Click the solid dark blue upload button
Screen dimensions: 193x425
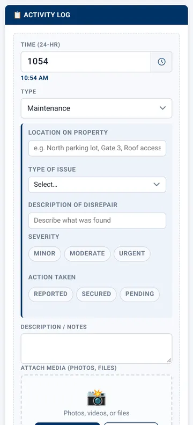pos(68,423)
